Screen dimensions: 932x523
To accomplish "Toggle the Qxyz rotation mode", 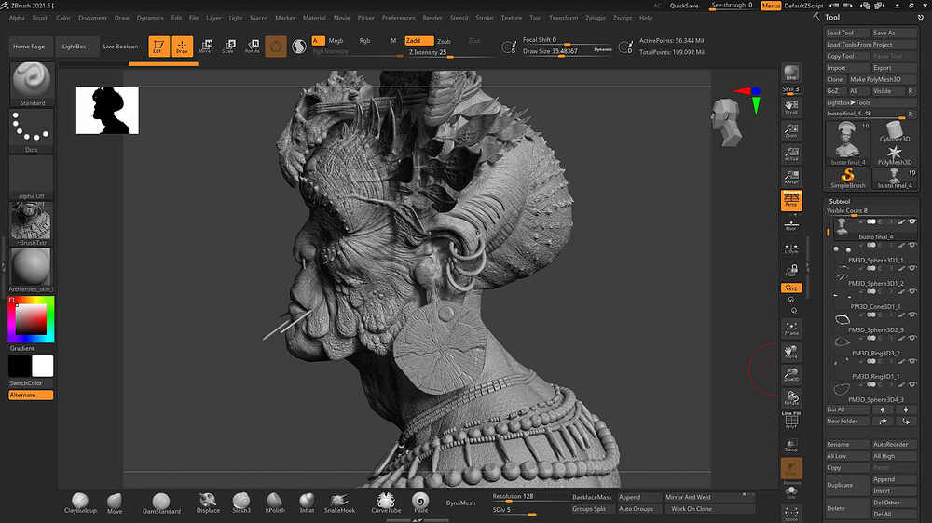I will tap(791, 288).
